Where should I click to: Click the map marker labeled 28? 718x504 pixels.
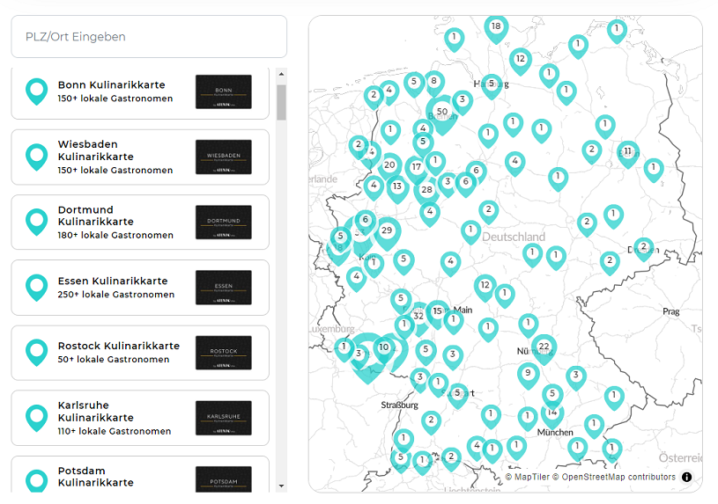(426, 190)
